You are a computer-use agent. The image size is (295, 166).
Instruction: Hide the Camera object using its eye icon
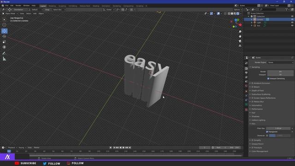[292, 19]
